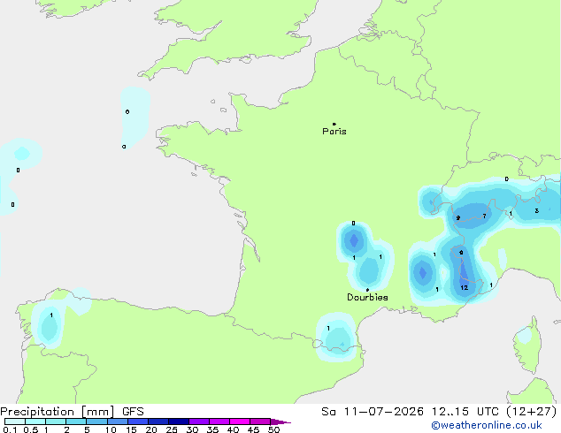Screen dimensions: 561x433
Task: Select the 0.5–1 mm legend color swatch
Action: [x=35, y=422]
